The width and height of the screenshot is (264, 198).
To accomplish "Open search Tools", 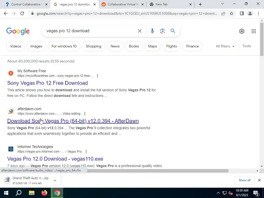I will coord(246,46).
